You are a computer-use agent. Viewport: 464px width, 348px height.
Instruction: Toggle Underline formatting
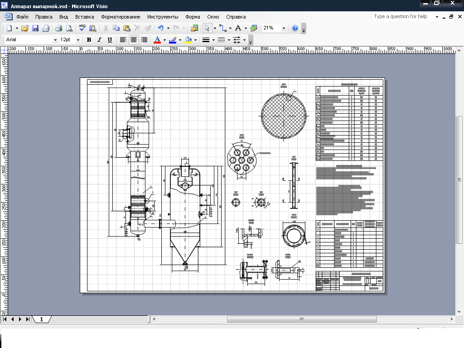tap(110, 40)
